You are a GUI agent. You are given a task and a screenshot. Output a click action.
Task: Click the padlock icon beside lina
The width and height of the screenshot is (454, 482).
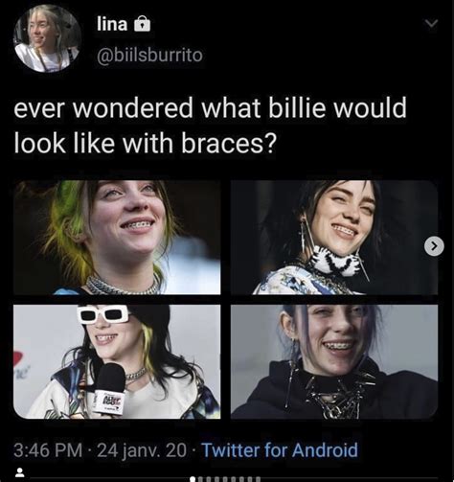[142, 24]
